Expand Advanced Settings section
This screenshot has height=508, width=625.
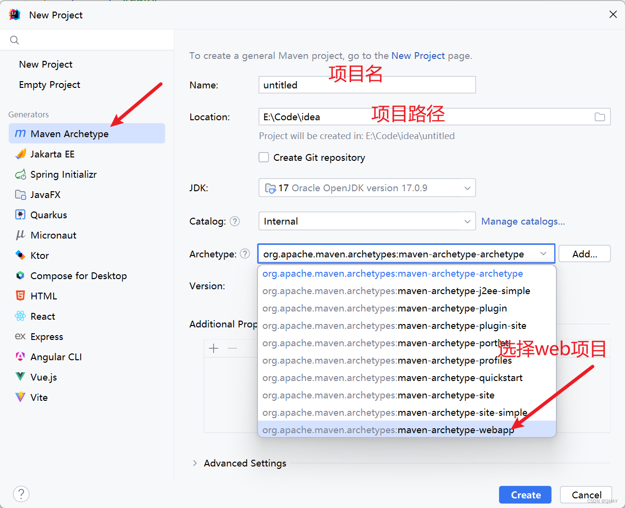pos(195,463)
